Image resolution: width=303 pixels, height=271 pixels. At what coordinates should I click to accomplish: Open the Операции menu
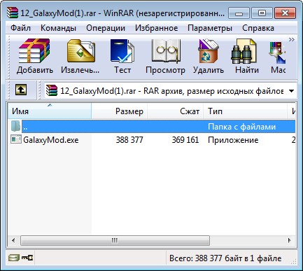pyautogui.click(x=106, y=28)
